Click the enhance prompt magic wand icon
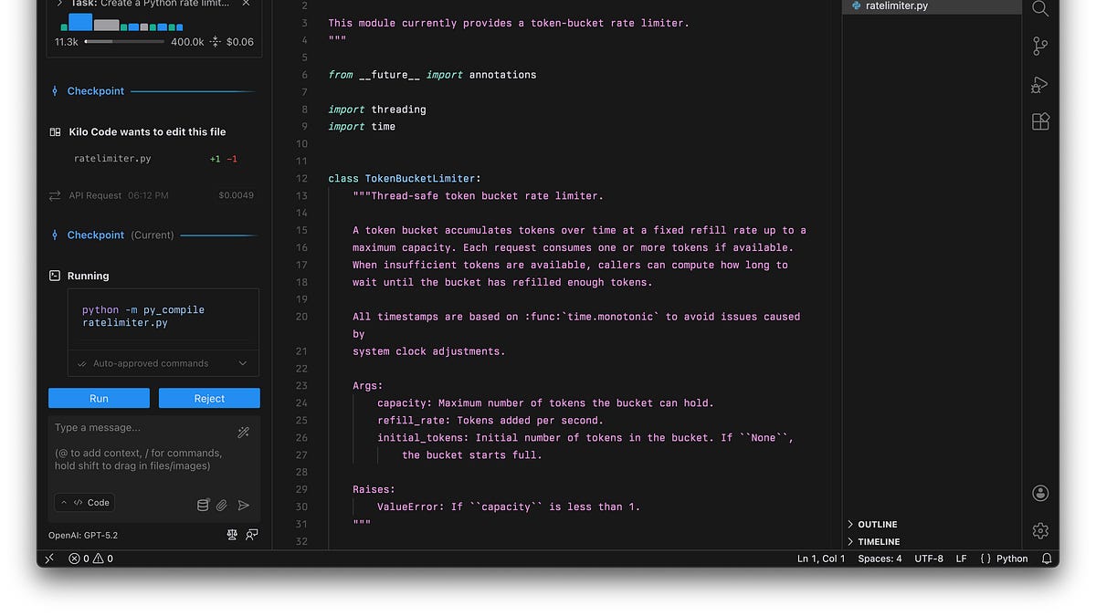Viewport: 1096px width, 616px height. [x=243, y=431]
